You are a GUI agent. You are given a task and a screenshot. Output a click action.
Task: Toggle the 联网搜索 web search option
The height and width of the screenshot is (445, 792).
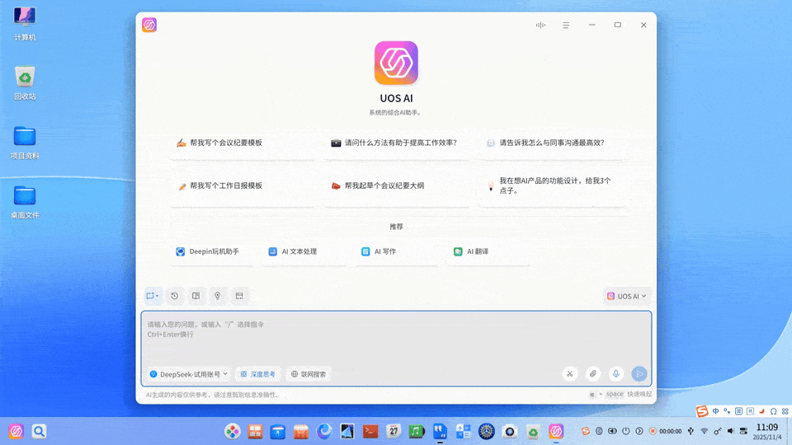coord(309,374)
